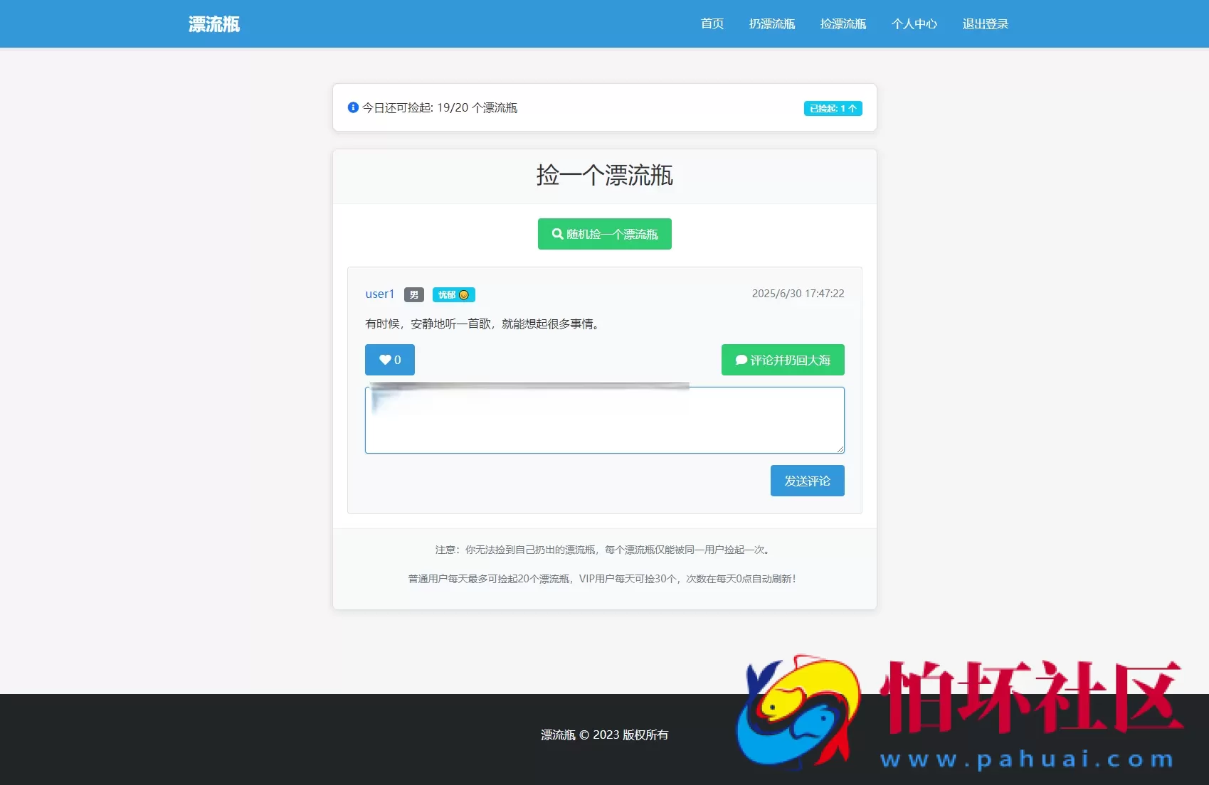The image size is (1209, 785).
Task: Click the magnifier icon in 随机捡一个漂流瓶 button
Action: coord(557,233)
